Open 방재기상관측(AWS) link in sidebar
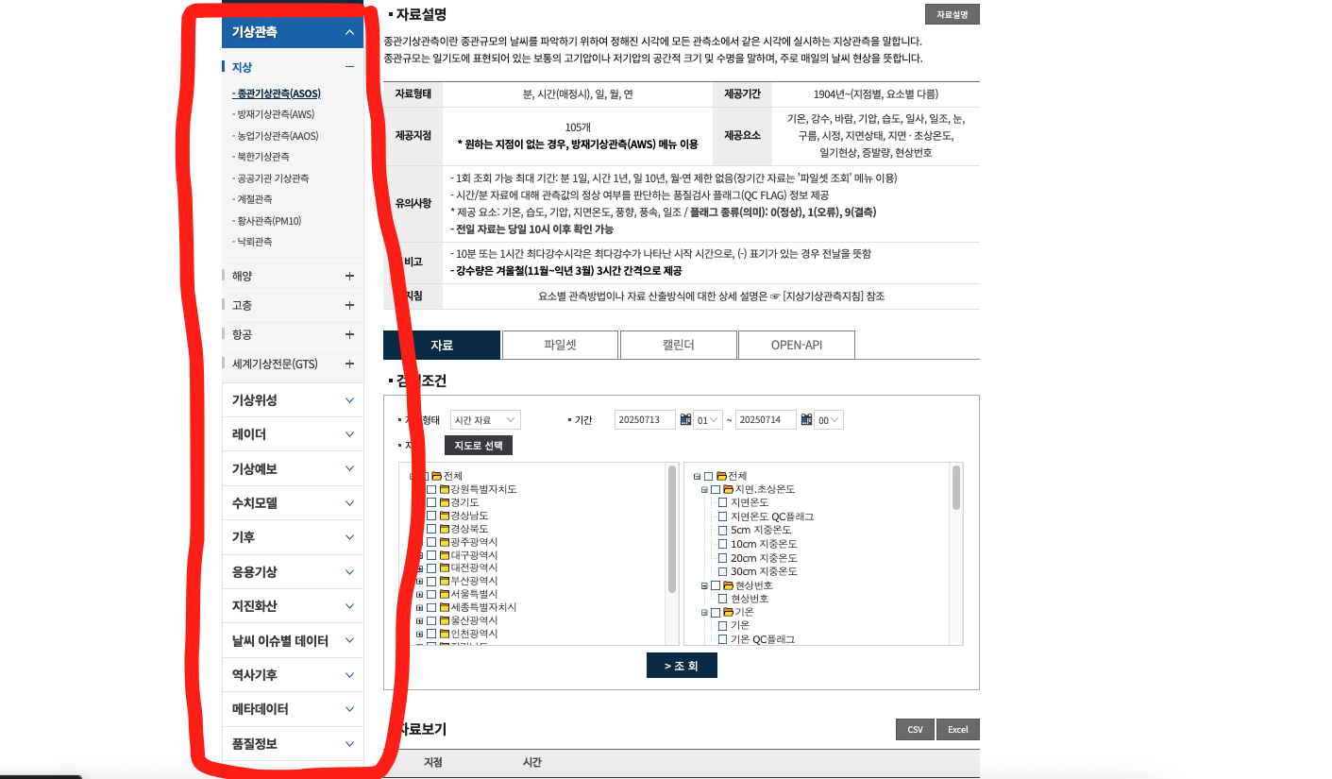1332x779 pixels. pyautogui.click(x=276, y=114)
